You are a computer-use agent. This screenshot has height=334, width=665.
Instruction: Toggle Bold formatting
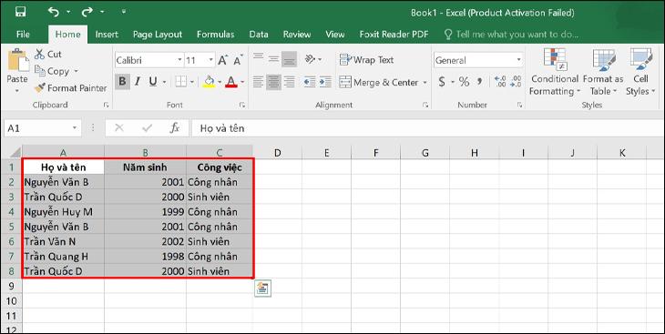pos(122,81)
